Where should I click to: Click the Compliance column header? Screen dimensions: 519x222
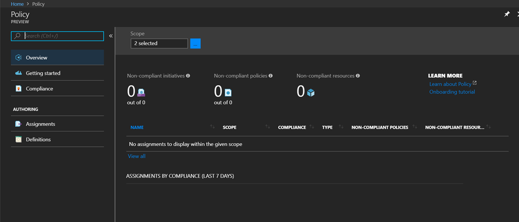292,127
